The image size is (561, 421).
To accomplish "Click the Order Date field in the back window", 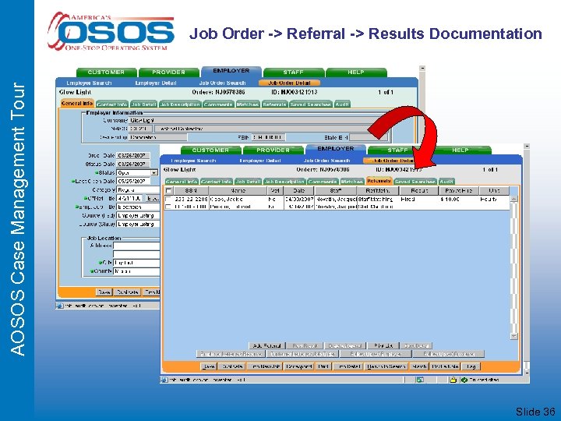I will (x=133, y=156).
